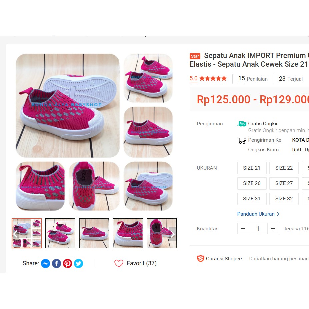Share product on Pinterest icon
The image size is (309, 309).
pos(67,263)
